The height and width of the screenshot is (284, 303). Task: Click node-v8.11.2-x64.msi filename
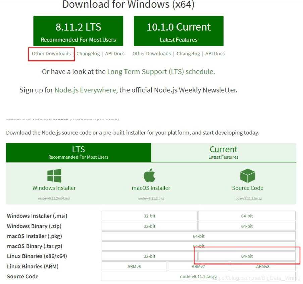click(x=54, y=198)
